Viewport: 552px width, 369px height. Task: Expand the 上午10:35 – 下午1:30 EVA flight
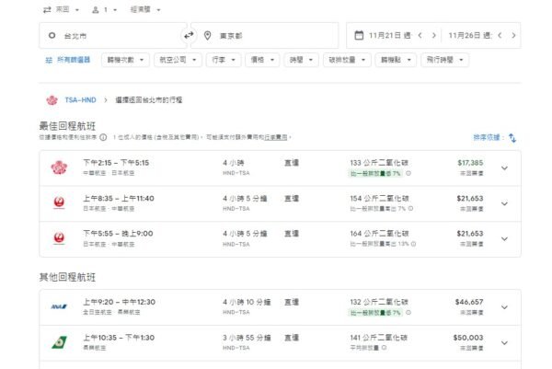504,342
